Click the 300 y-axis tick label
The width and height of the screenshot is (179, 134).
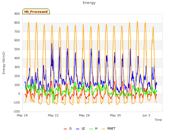[x=17, y=67]
